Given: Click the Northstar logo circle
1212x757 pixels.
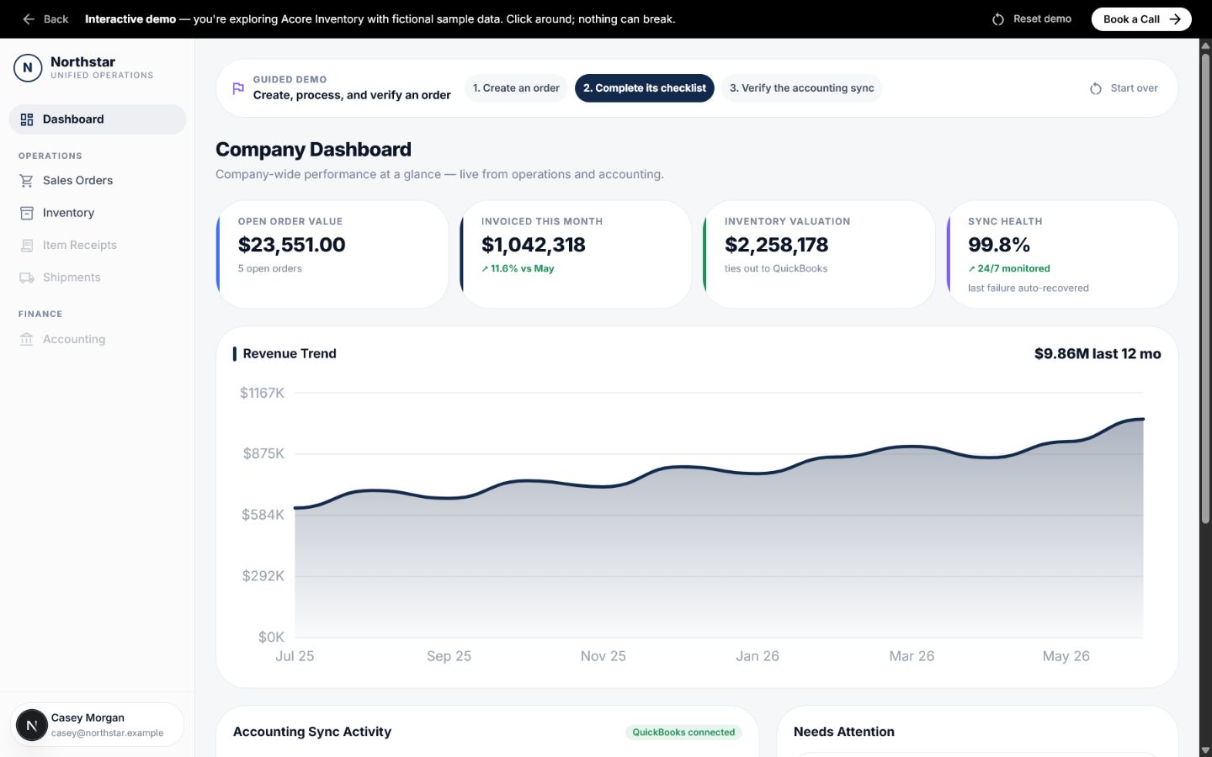Looking at the screenshot, I should 28,67.
